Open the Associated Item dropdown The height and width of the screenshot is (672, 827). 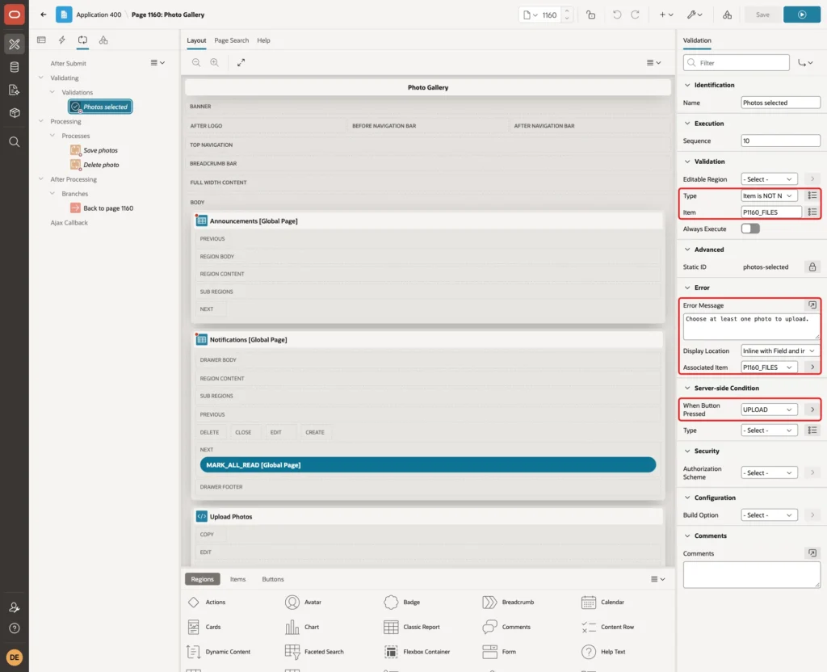769,367
